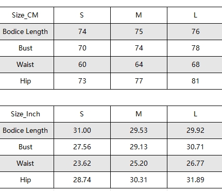Image resolution: width=222 pixels, height=191 pixels.
Task: Click the CM Bust value 70
Action: [x=82, y=48]
